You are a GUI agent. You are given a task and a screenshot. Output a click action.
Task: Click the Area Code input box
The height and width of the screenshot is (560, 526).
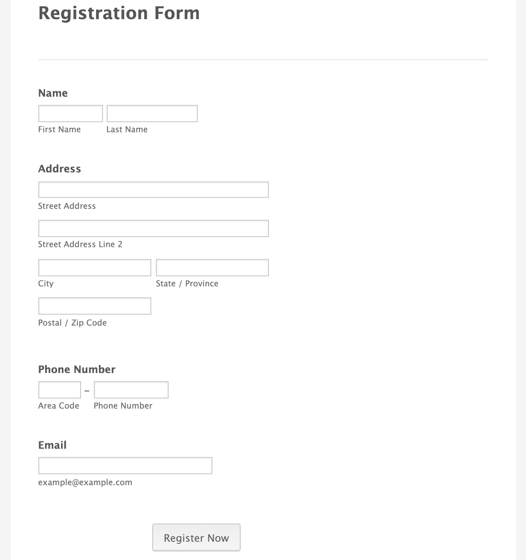tap(59, 389)
